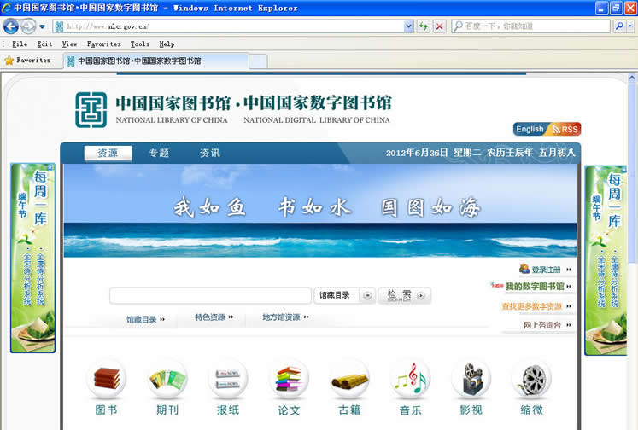Open the search provider options dropdown
This screenshot has height=430, width=638.
coord(630,26)
